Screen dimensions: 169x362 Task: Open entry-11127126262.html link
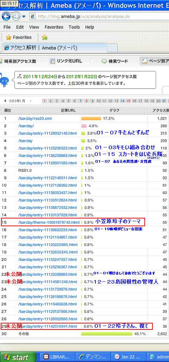click(x=48, y=185)
